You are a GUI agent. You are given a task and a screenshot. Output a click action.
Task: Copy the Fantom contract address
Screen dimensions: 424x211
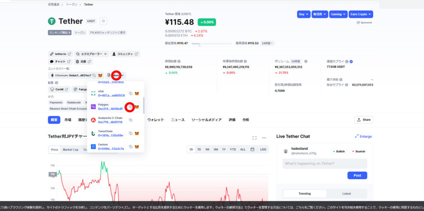point(130,147)
